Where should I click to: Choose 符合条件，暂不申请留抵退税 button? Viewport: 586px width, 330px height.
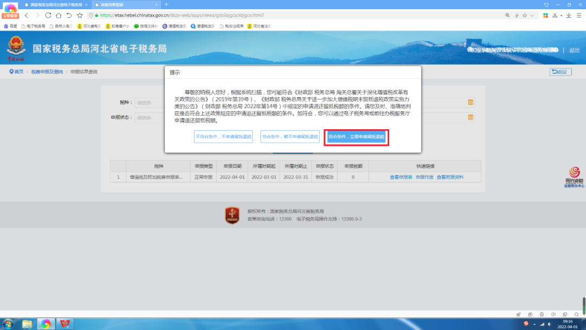(x=290, y=137)
